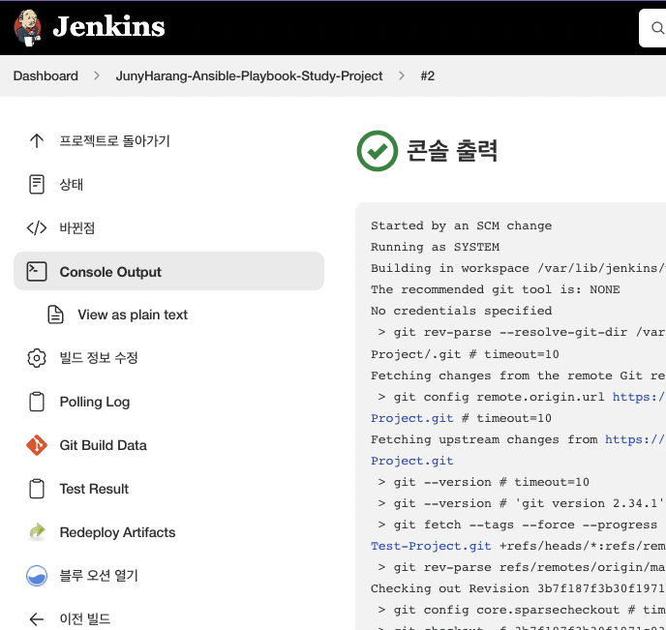The width and height of the screenshot is (666, 630).
Task: Click the Jenkins butler logo icon
Action: coord(28,28)
